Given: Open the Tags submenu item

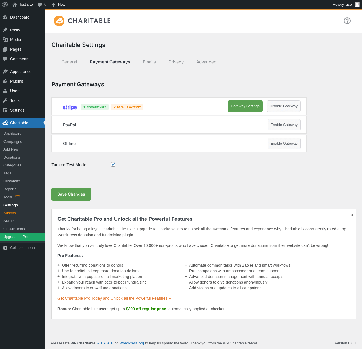Looking at the screenshot, I should pyautogui.click(x=23, y=173).
